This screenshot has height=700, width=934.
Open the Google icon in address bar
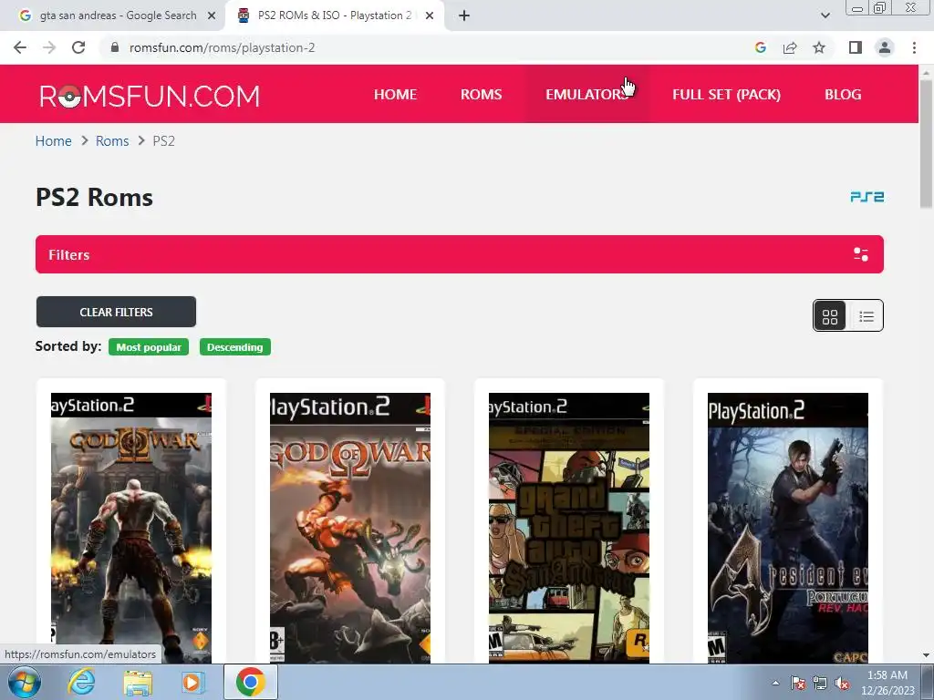(x=760, y=47)
